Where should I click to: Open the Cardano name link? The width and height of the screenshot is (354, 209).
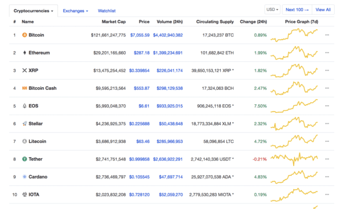point(38,177)
